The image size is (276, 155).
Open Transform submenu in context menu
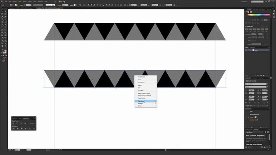tap(146, 101)
